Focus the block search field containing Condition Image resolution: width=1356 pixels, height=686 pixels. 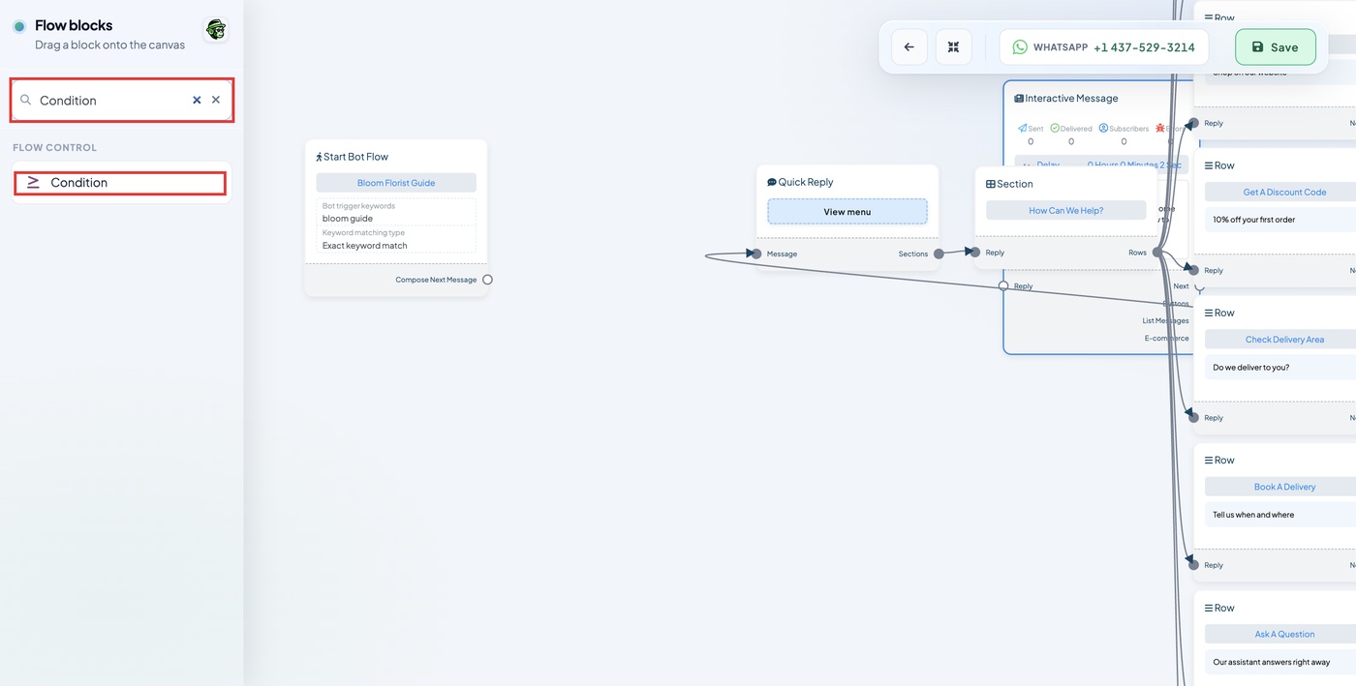[121, 101]
